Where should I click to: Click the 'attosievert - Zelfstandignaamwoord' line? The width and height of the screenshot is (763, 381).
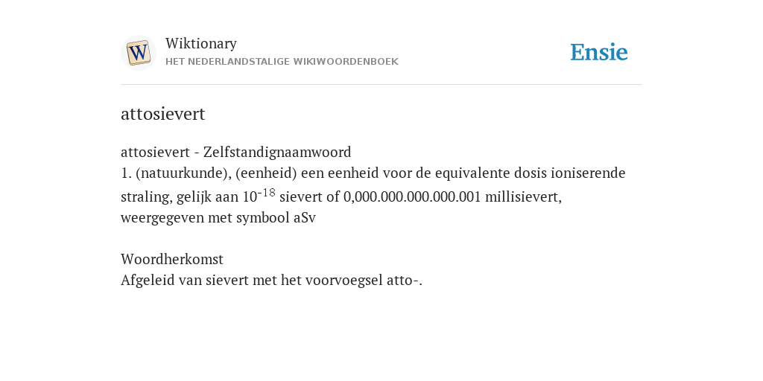pyautogui.click(x=236, y=152)
